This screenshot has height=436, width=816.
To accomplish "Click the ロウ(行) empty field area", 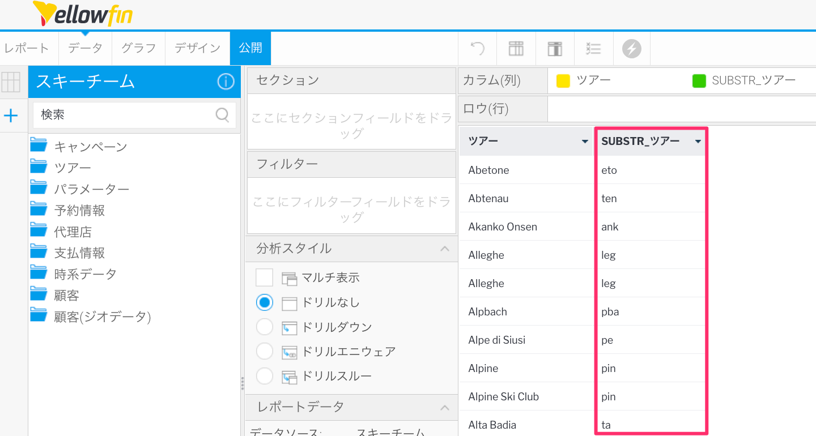I will coord(682,109).
